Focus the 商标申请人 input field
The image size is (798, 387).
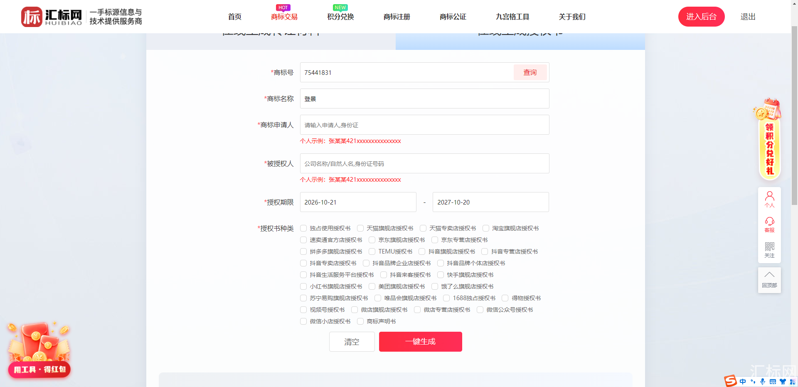click(x=425, y=125)
